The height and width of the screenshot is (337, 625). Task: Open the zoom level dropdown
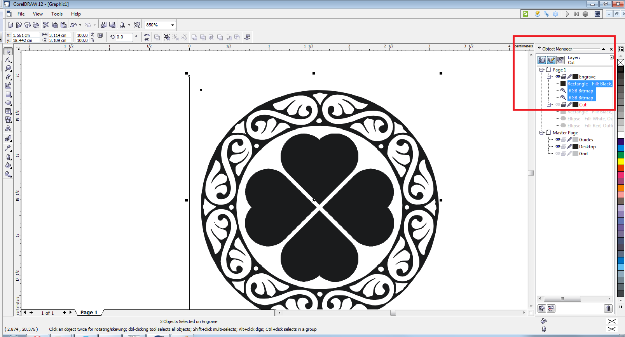[x=173, y=25]
